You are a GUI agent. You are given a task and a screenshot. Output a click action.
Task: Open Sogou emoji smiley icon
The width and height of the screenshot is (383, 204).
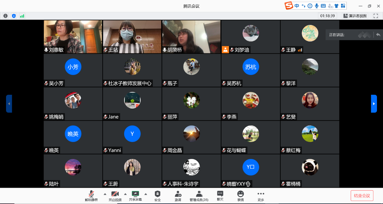(x=310, y=6)
